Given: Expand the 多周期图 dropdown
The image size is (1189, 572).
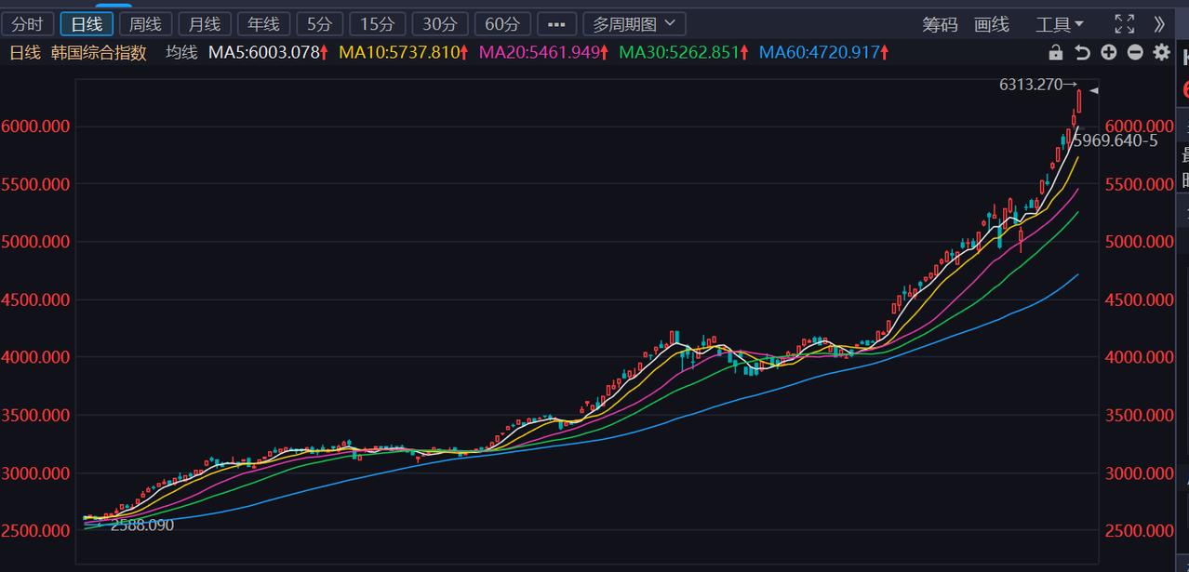Looking at the screenshot, I should tap(632, 24).
